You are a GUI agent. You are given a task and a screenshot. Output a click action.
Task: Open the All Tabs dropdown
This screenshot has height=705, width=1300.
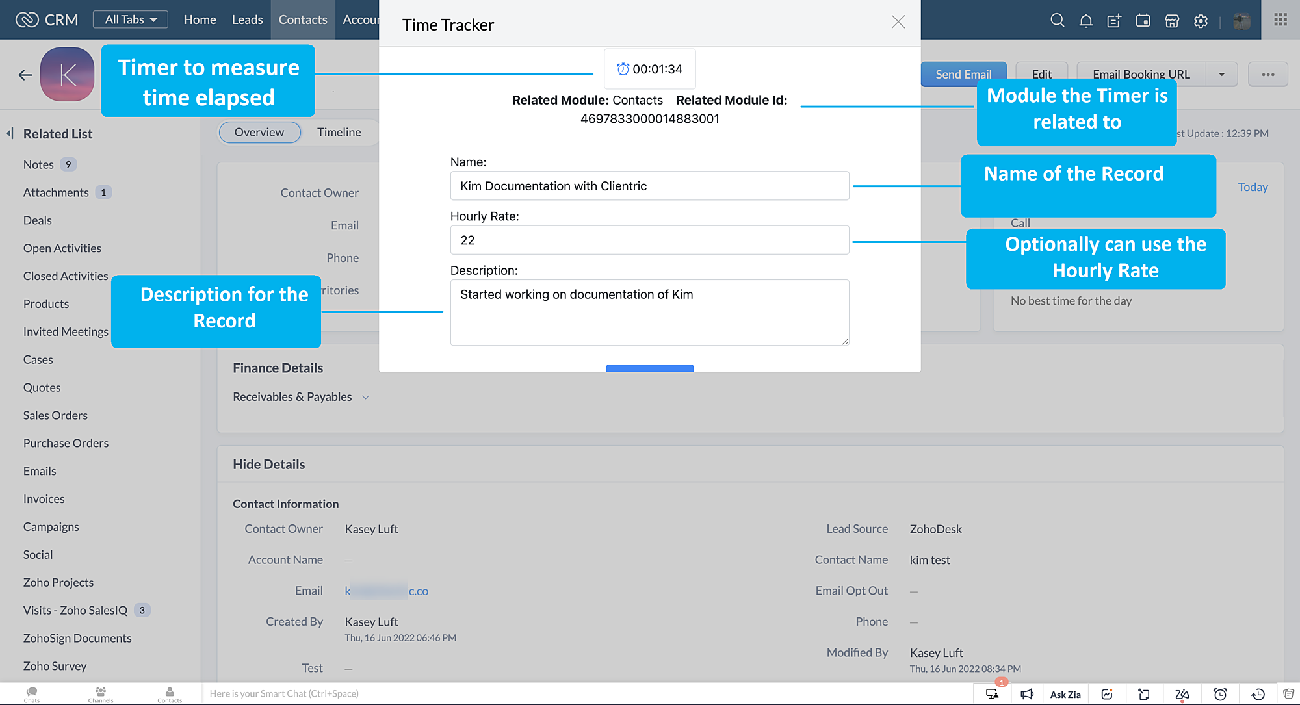[x=131, y=19]
